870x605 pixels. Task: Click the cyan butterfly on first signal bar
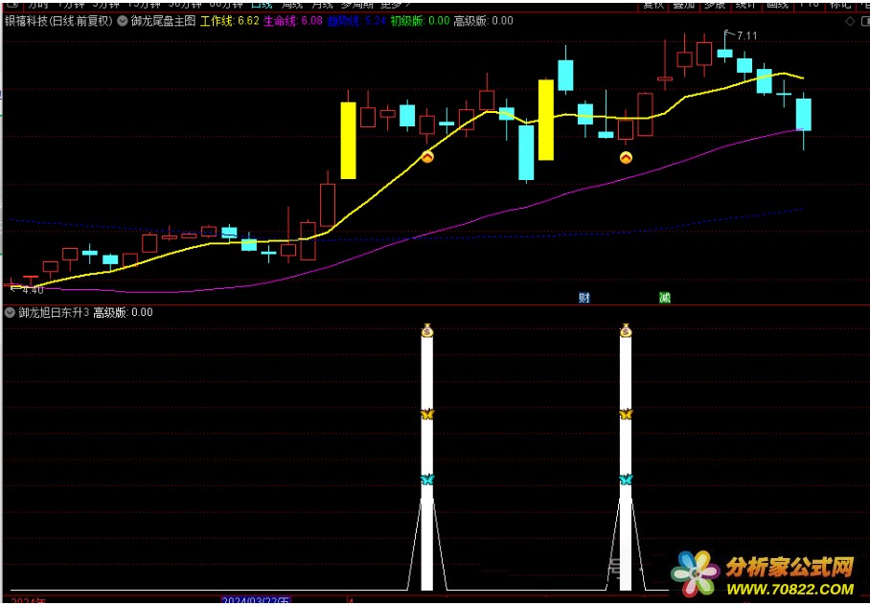point(426,480)
